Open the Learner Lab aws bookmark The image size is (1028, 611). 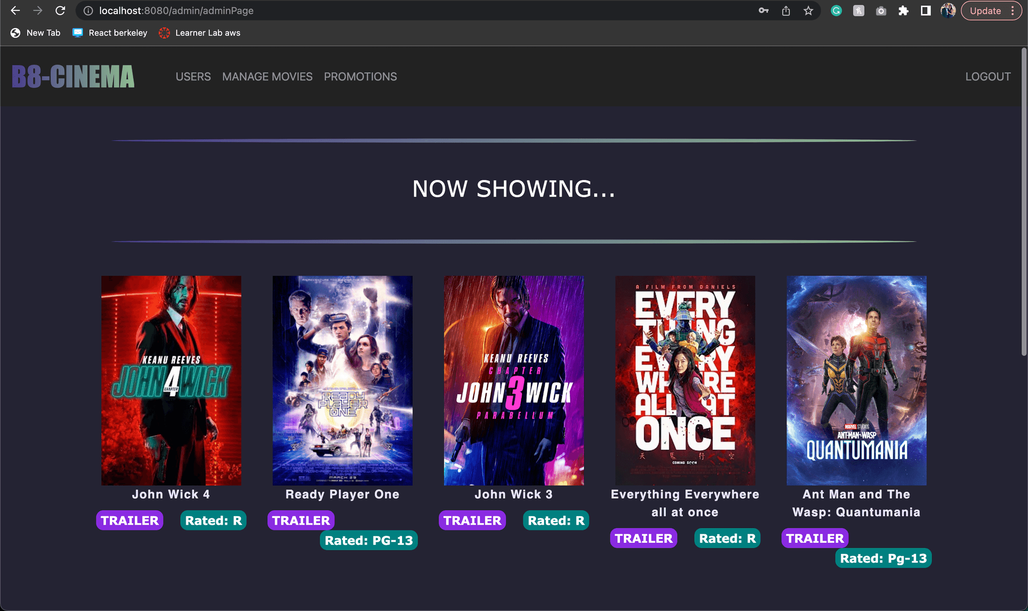click(x=200, y=33)
